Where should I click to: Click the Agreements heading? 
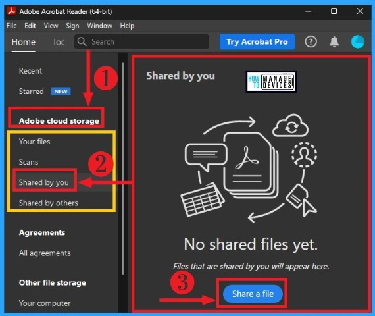pyautogui.click(x=42, y=232)
